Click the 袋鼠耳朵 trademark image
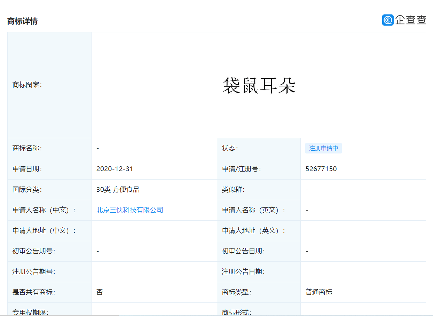Image resolution: width=433 pixels, height=316 pixels. point(259,85)
